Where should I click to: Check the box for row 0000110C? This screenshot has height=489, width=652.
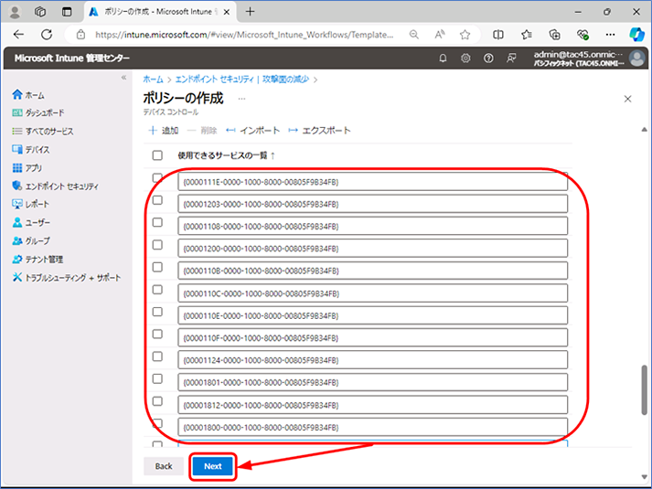pos(157,290)
